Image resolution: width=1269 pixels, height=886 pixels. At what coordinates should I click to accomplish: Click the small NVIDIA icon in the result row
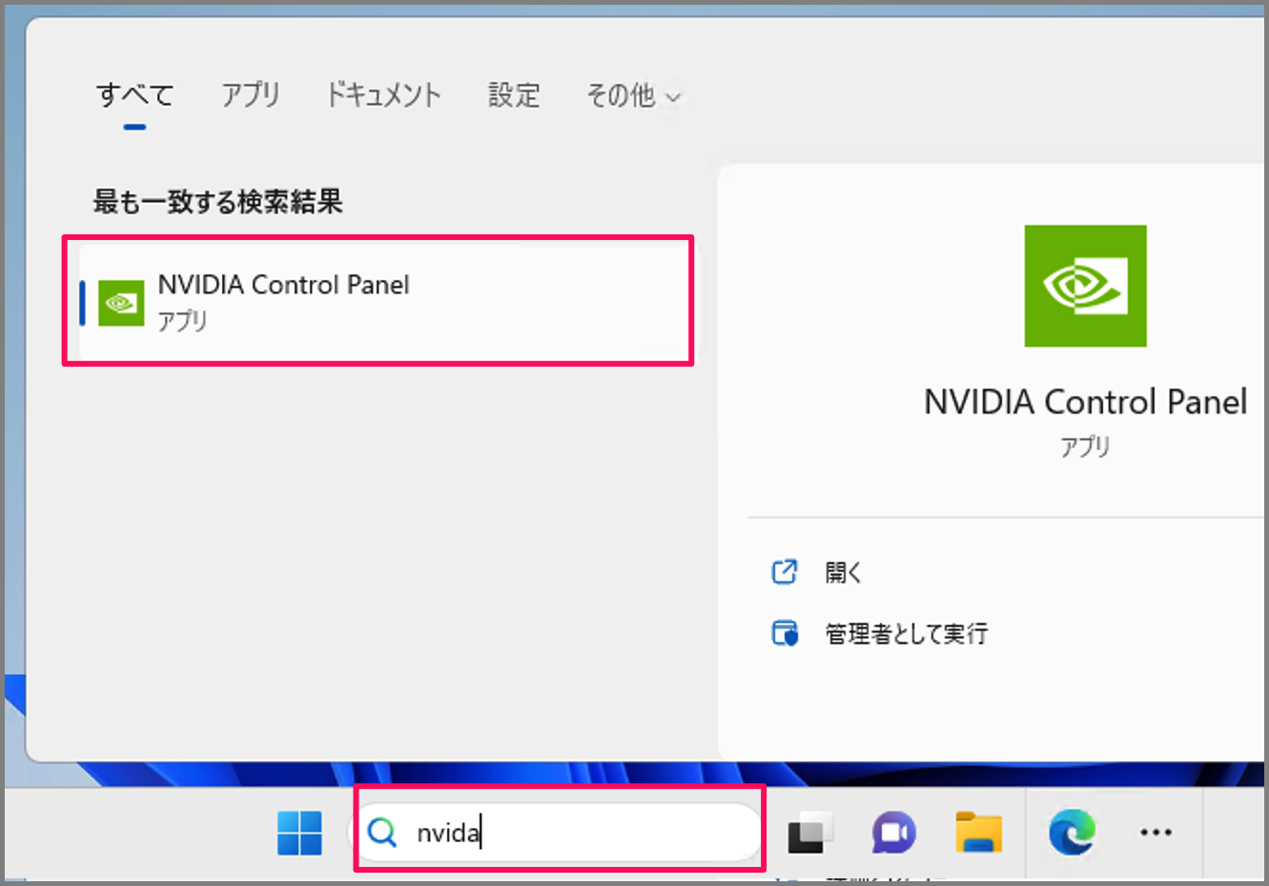(x=121, y=303)
